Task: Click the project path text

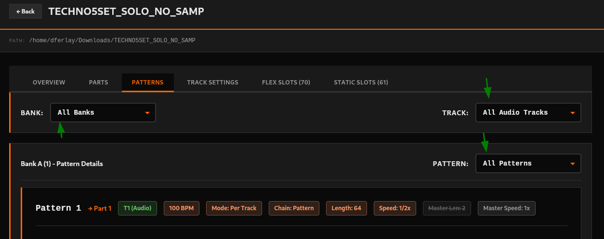Action: point(112,41)
